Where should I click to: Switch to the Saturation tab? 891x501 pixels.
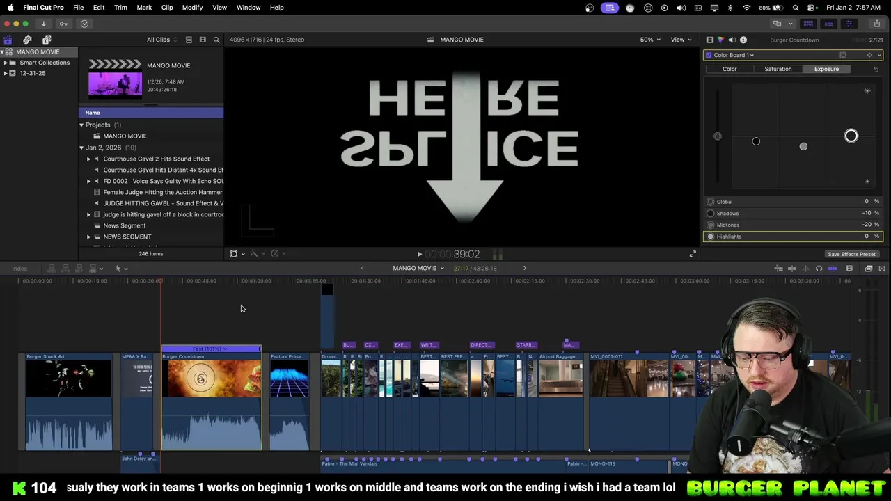(778, 69)
